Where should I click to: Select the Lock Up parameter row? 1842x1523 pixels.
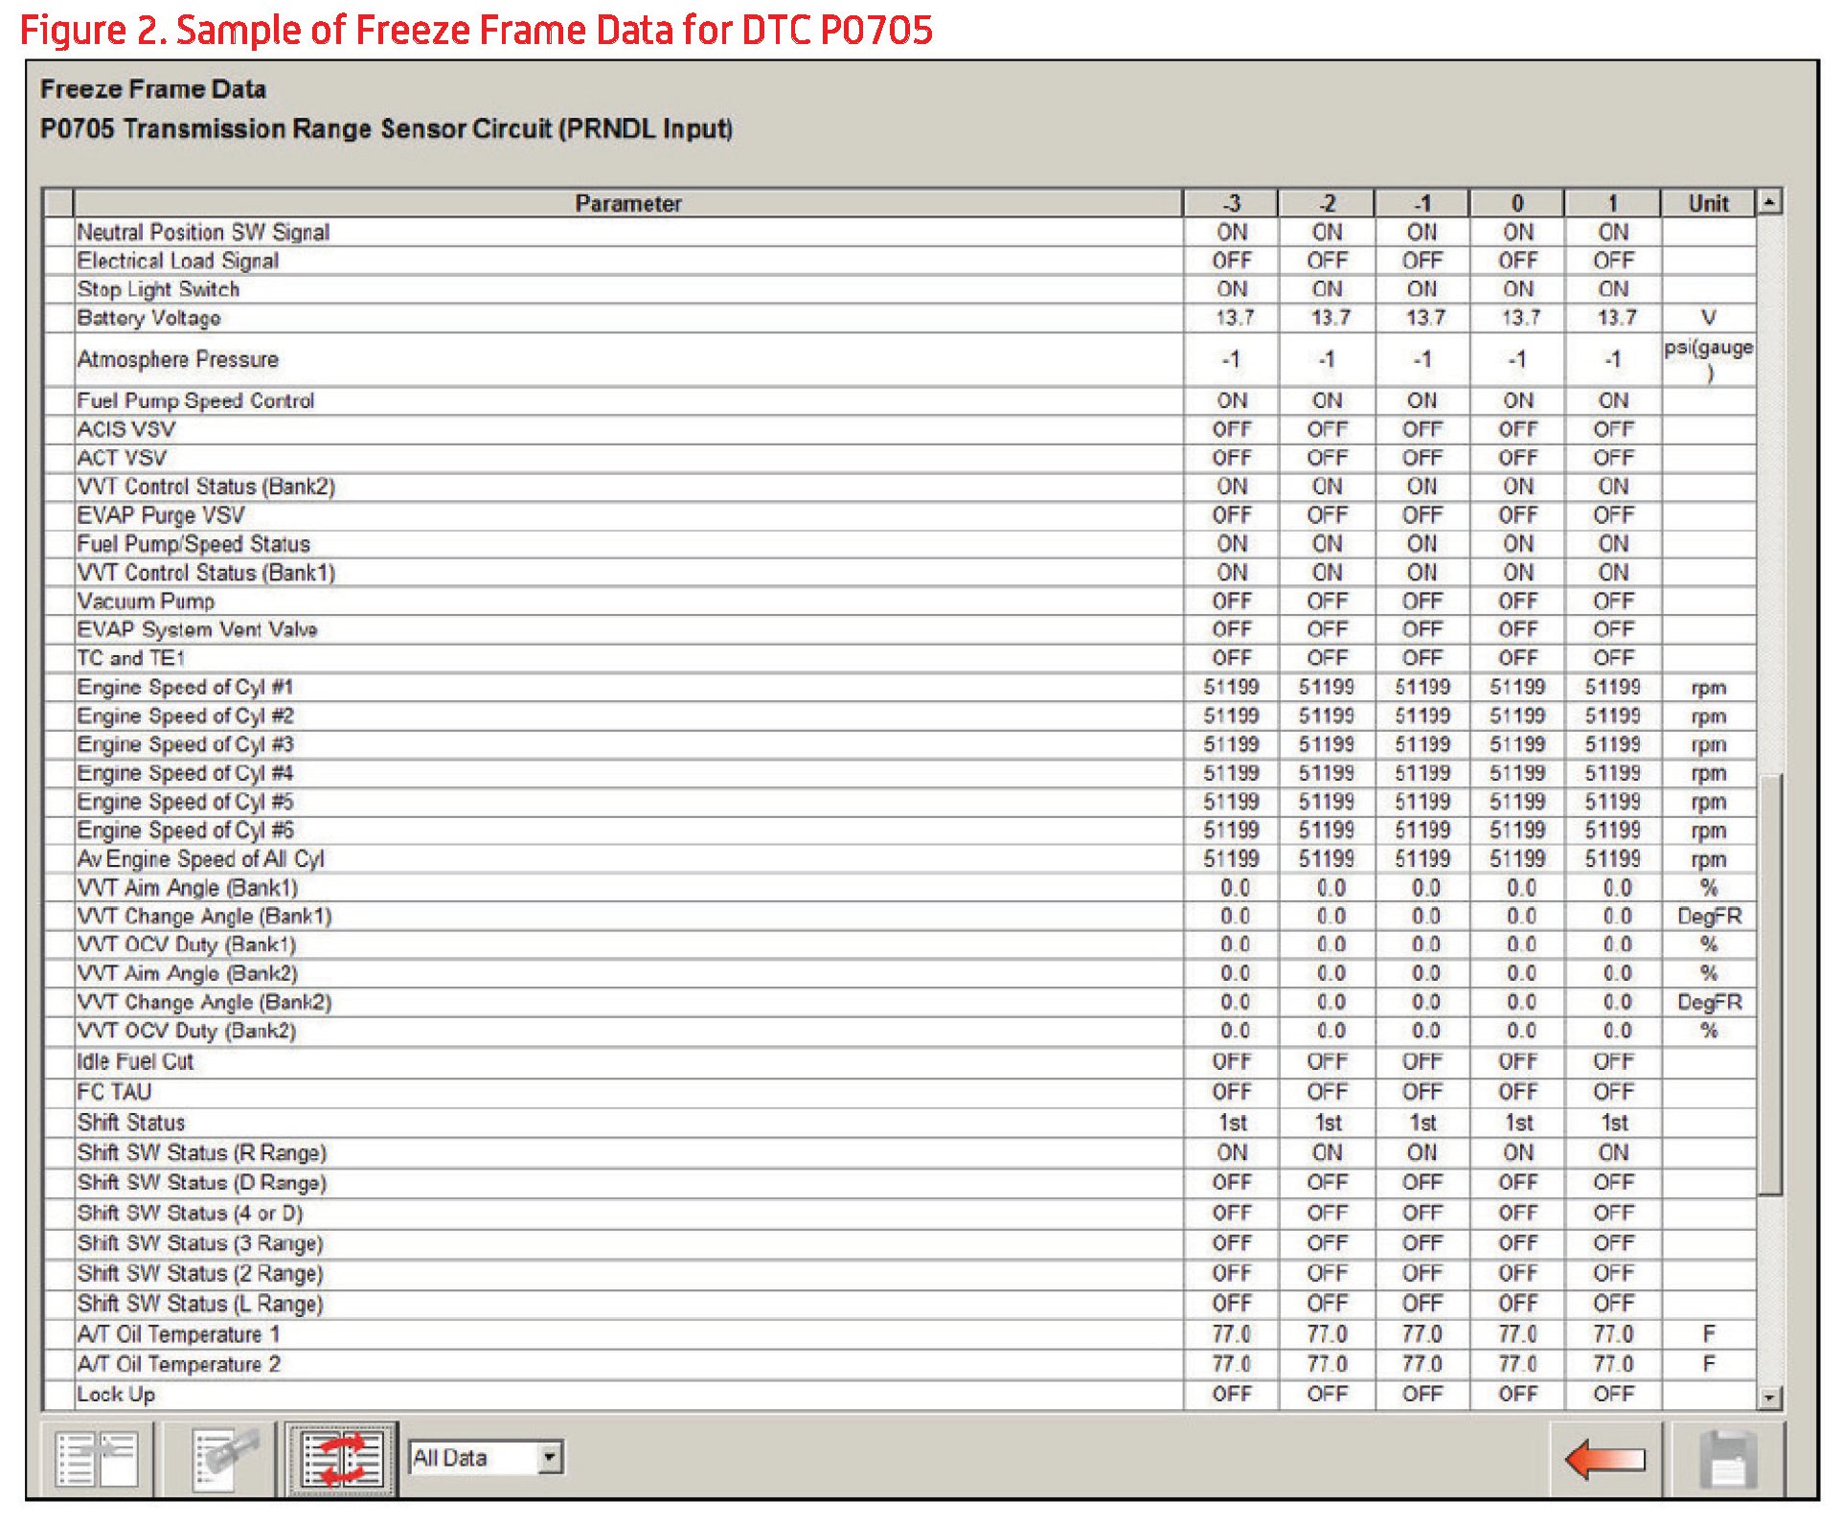pos(116,1394)
